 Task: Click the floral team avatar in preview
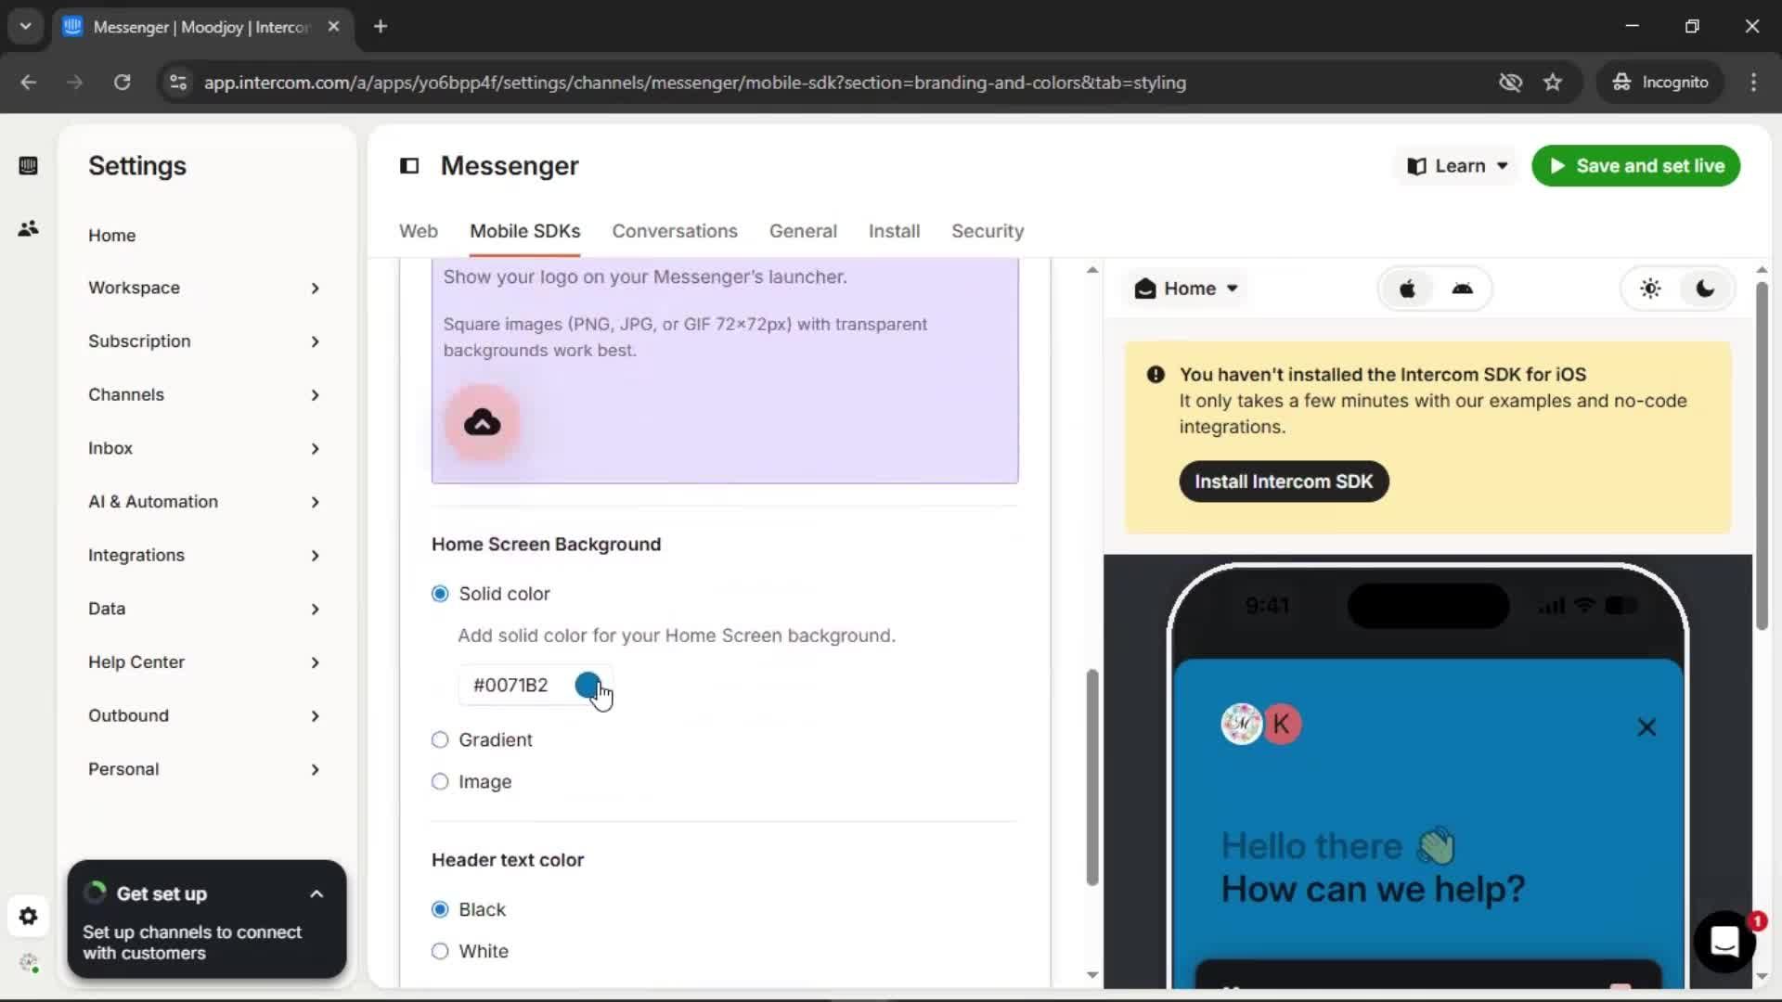[x=1241, y=725]
